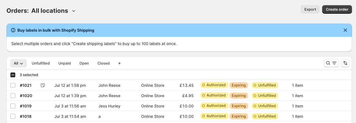Open the note icon on order #1021
The height and width of the screenshot is (123, 356).
pos(43,85)
